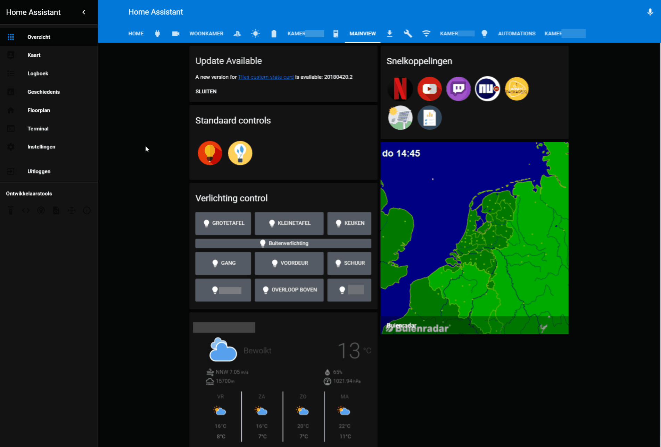Click the 1021.94 hPa pressure value
The image size is (661, 447).
(347, 381)
